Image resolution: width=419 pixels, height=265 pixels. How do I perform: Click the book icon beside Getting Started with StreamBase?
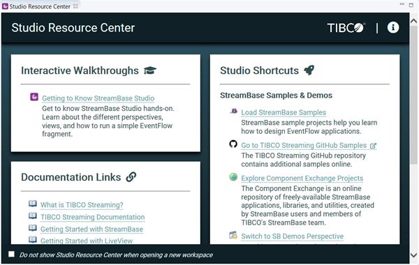[33, 228]
